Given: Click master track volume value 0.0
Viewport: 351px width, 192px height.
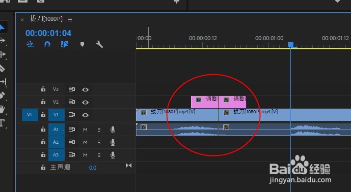Looking at the screenshot, I should click(x=92, y=168).
